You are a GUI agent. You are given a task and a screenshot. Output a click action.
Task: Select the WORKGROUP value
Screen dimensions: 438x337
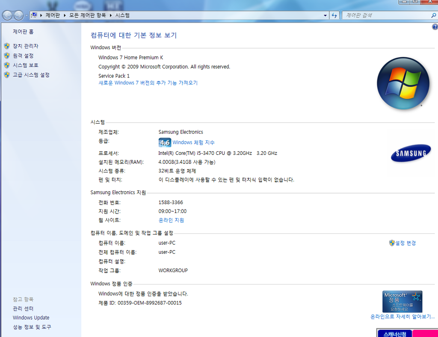pos(173,271)
